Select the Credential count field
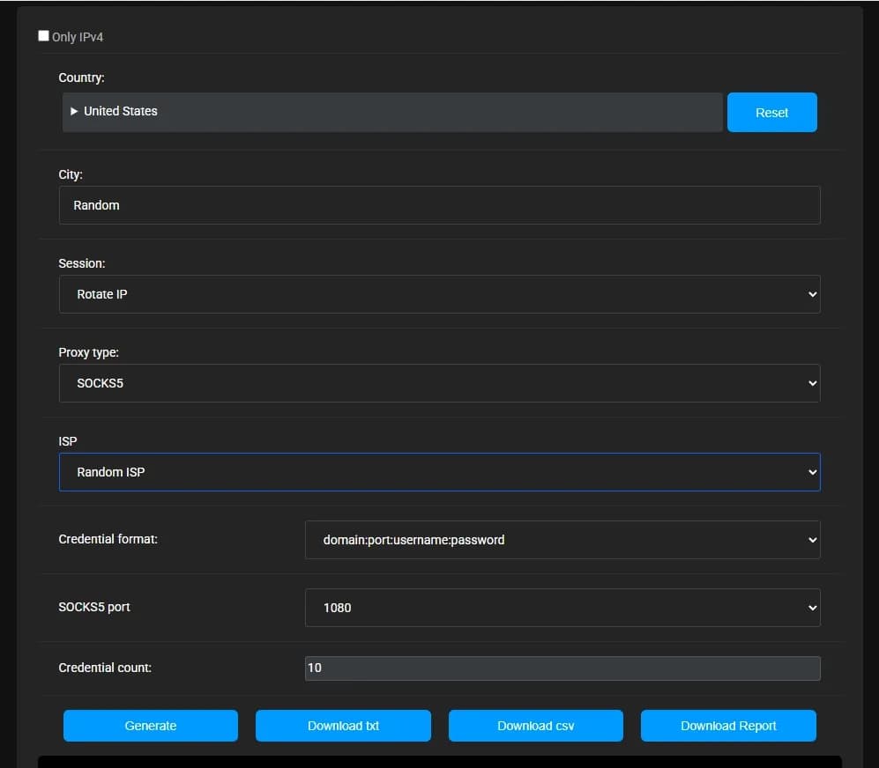Image resolution: width=879 pixels, height=768 pixels. point(562,668)
